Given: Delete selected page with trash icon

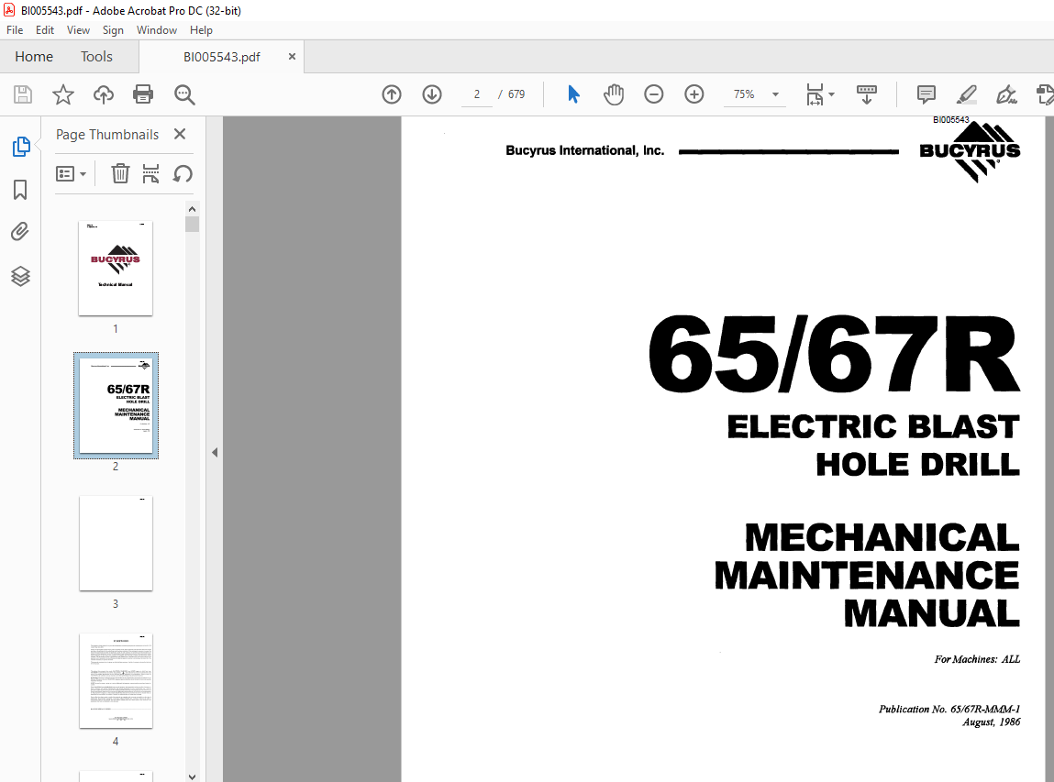Looking at the screenshot, I should (x=120, y=173).
